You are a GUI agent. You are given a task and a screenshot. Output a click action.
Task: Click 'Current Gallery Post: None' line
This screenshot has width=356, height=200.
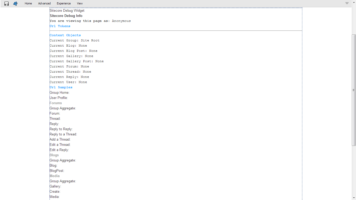pos(77,61)
